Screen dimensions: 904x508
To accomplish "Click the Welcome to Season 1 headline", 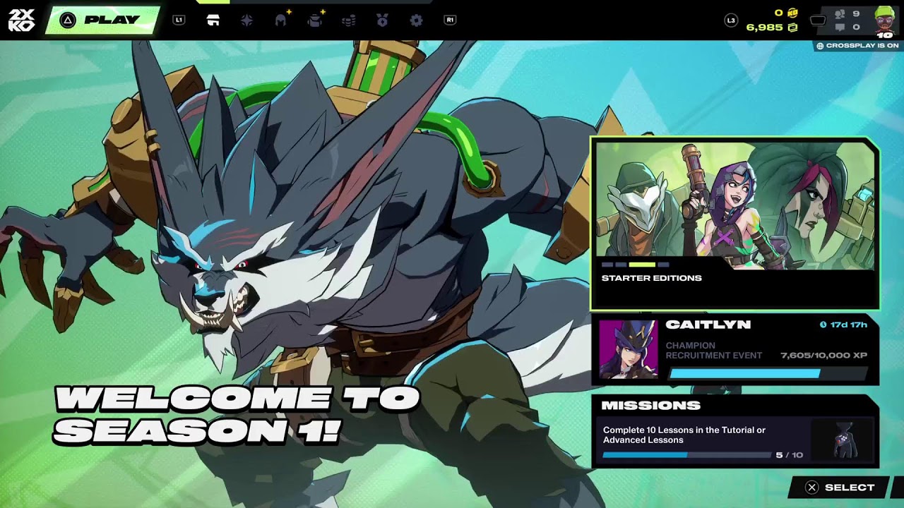I will 237,415.
